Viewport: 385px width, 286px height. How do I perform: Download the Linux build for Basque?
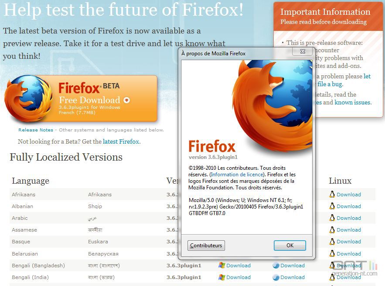pos(349,242)
